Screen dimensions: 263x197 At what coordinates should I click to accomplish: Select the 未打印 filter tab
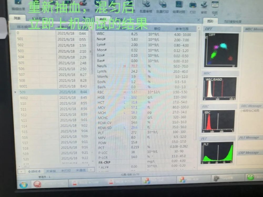66,171
